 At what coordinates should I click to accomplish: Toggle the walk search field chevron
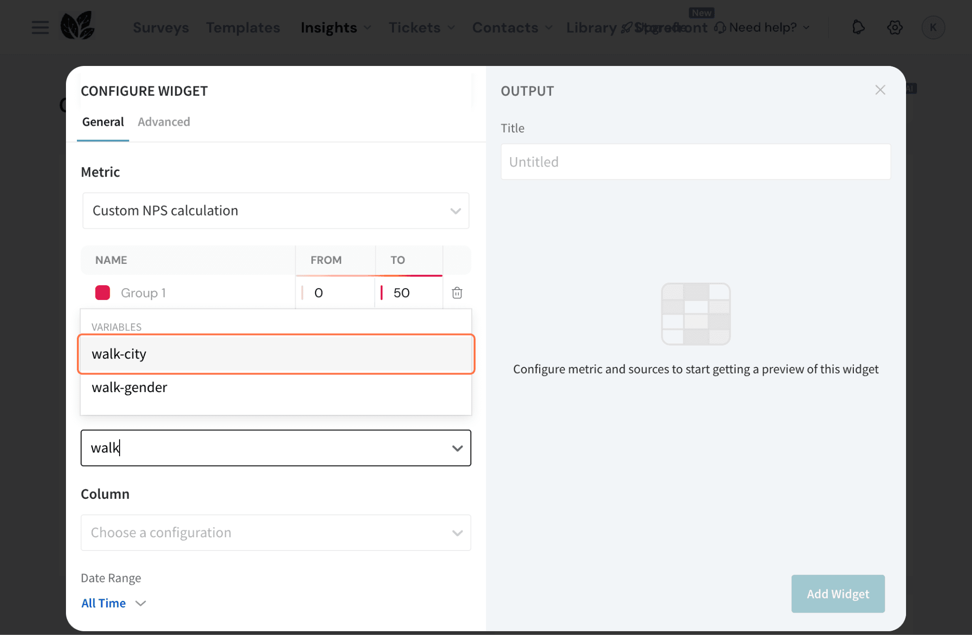click(x=457, y=448)
